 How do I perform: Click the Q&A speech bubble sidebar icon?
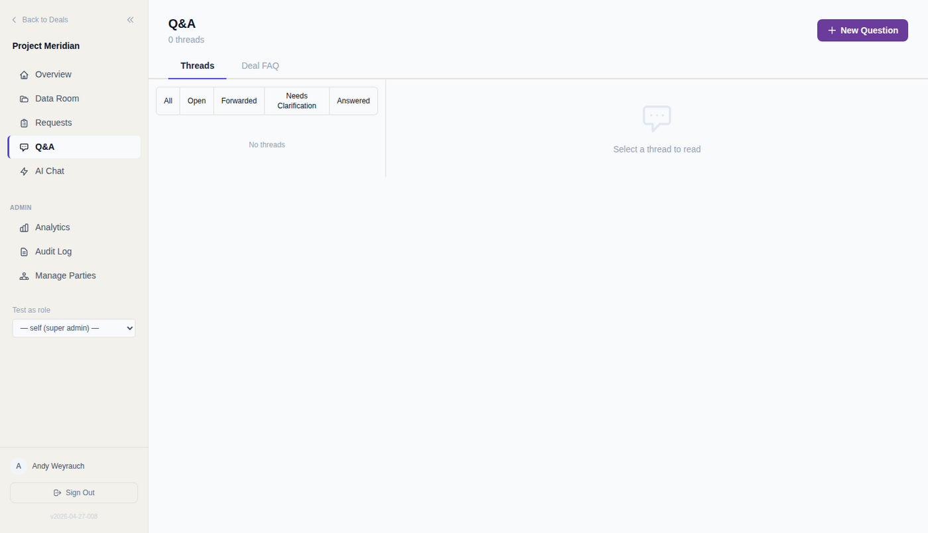[x=25, y=147]
